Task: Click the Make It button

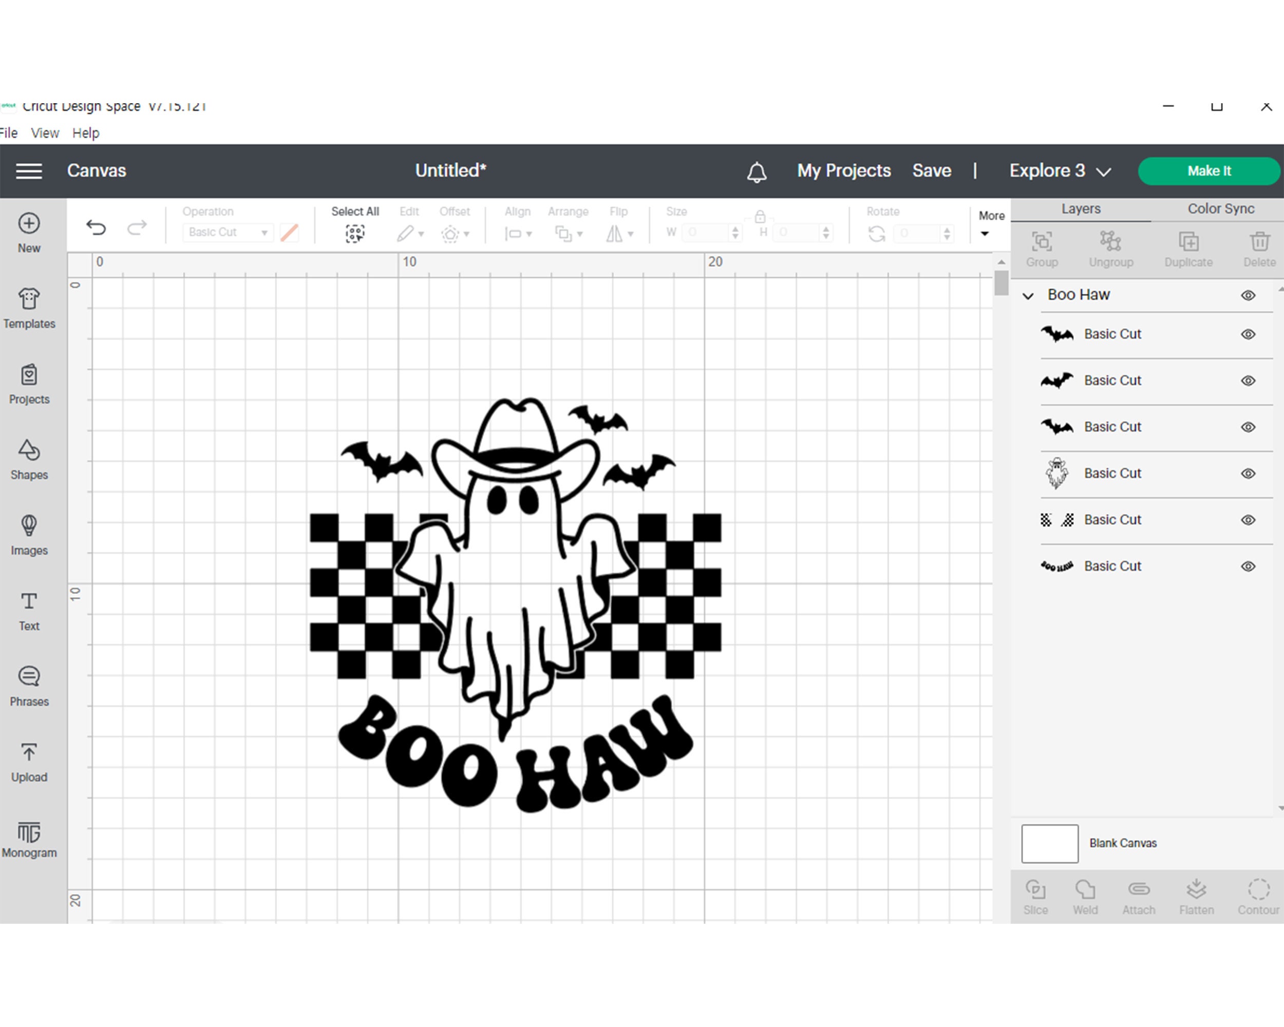Action: click(x=1209, y=171)
